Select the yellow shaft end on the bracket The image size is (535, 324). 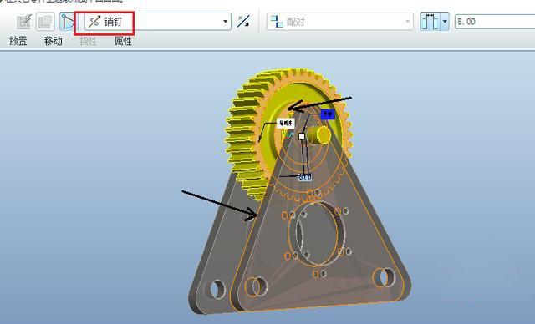[x=323, y=135]
